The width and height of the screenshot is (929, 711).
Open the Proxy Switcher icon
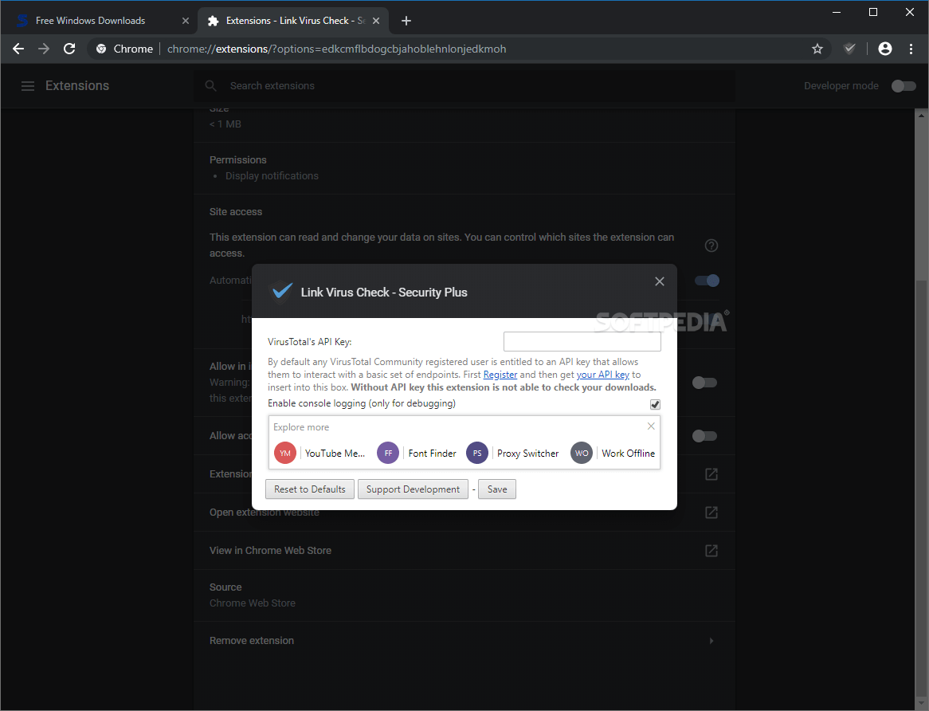click(x=476, y=453)
